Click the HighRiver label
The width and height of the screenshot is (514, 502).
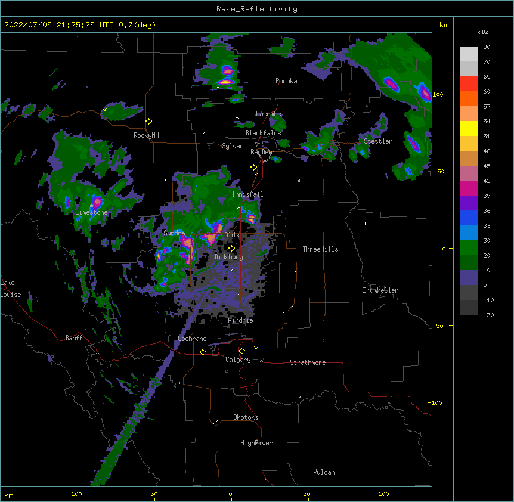[256, 443]
